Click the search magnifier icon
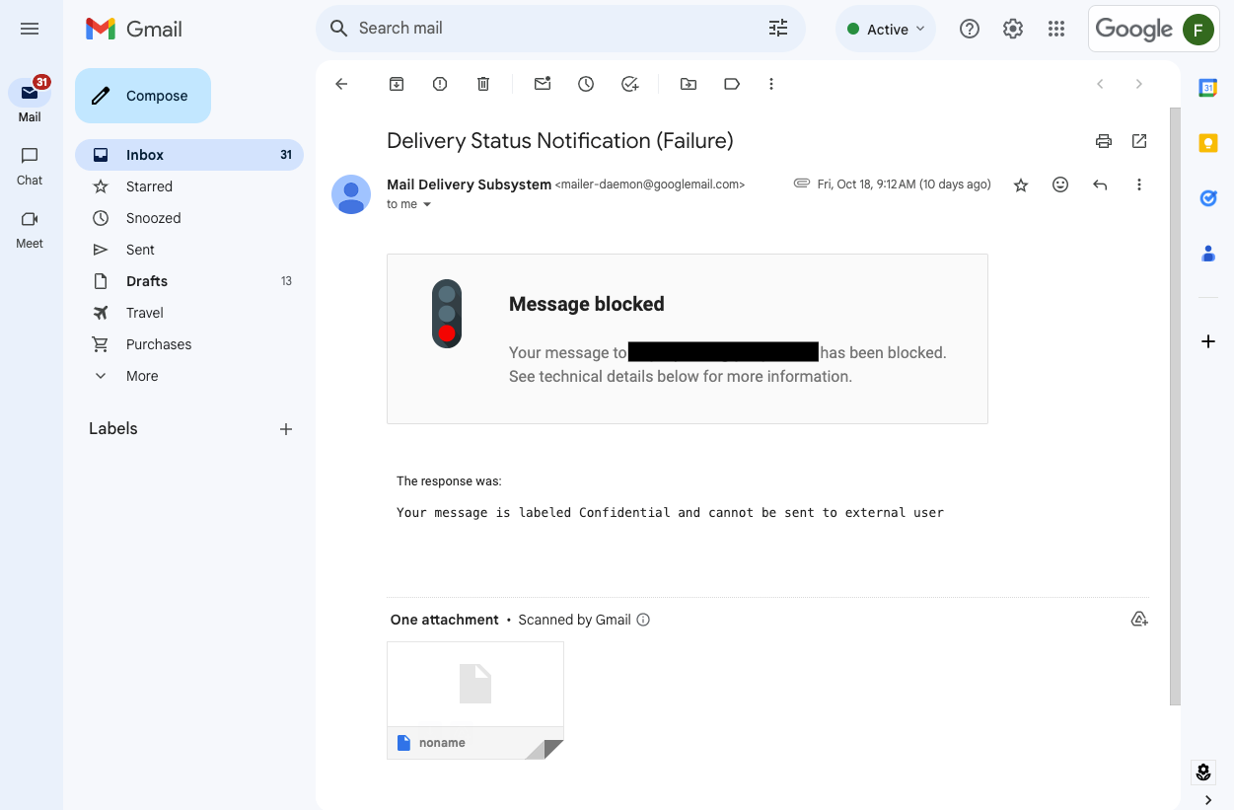 click(338, 29)
